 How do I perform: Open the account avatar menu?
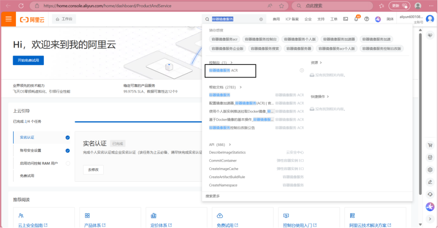pos(430,19)
